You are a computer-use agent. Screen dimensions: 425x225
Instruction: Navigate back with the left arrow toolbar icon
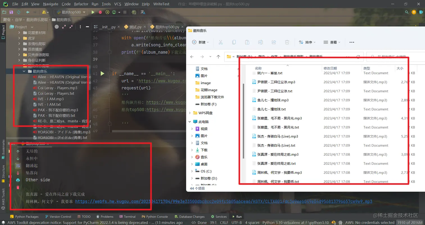tap(28, 12)
